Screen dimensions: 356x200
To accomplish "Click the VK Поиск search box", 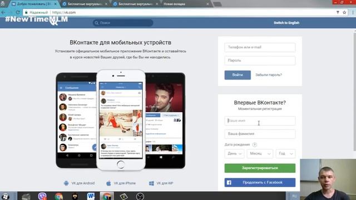I will tap(123, 23).
